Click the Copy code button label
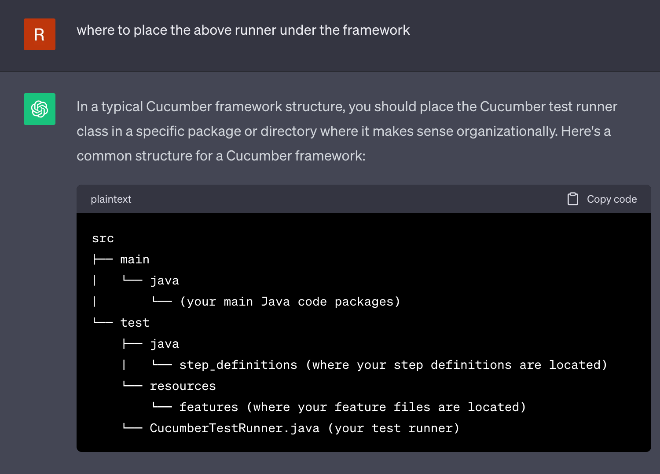The width and height of the screenshot is (660, 474). pos(612,199)
